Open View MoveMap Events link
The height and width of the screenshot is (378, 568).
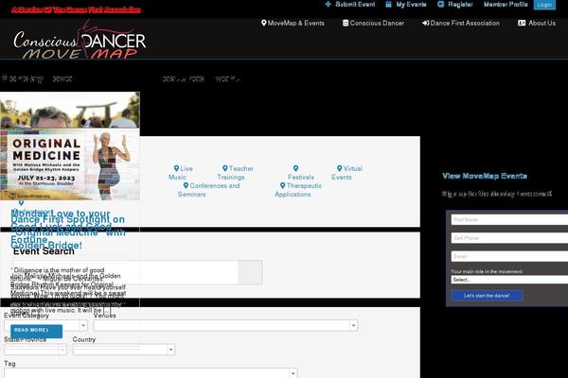(x=485, y=176)
